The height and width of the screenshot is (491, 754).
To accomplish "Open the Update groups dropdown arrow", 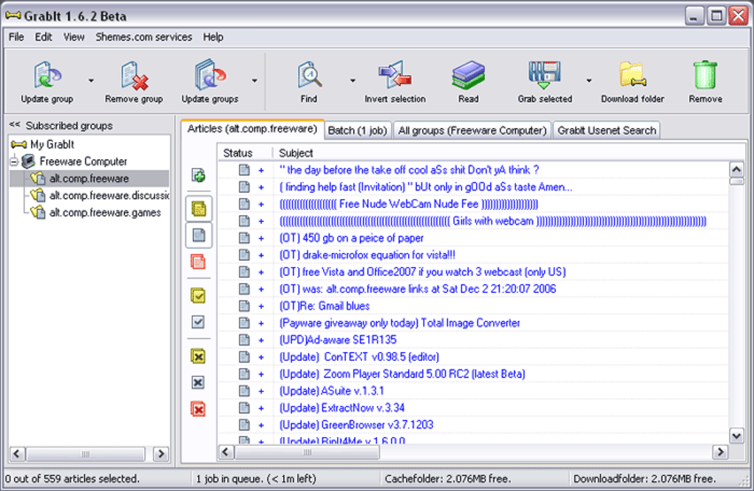I will 254,81.
